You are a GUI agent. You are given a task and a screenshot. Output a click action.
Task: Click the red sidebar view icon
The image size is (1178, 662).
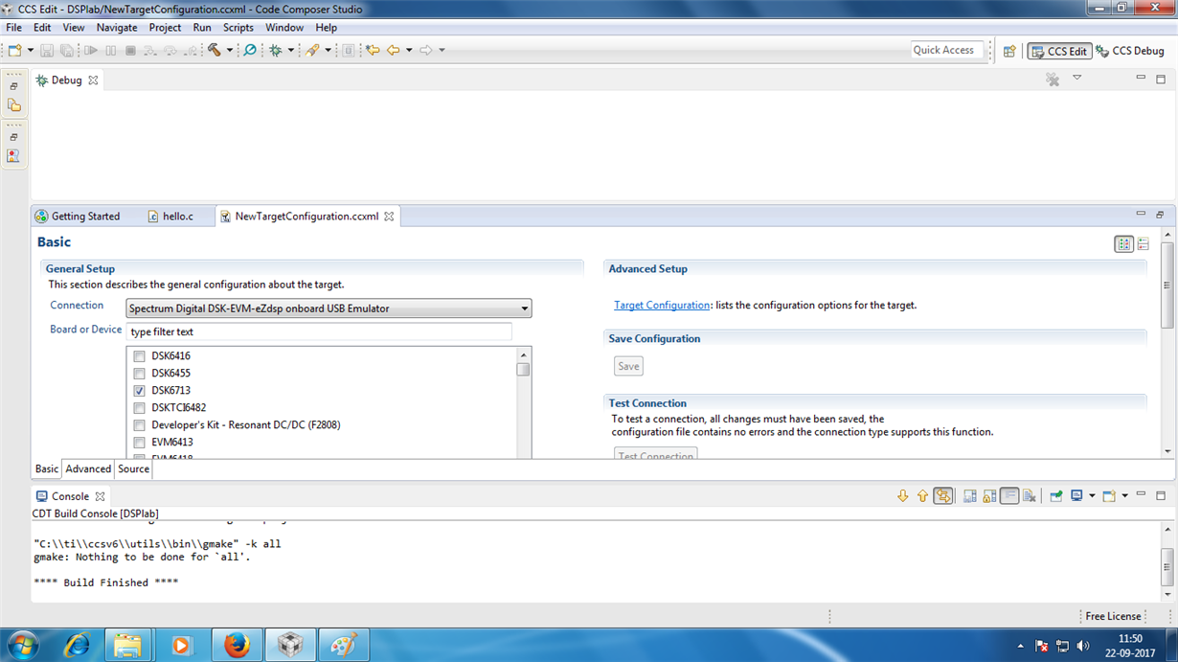click(13, 155)
